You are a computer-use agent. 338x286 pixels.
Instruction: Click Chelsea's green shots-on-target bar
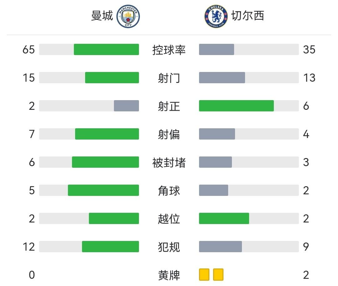[236, 106]
